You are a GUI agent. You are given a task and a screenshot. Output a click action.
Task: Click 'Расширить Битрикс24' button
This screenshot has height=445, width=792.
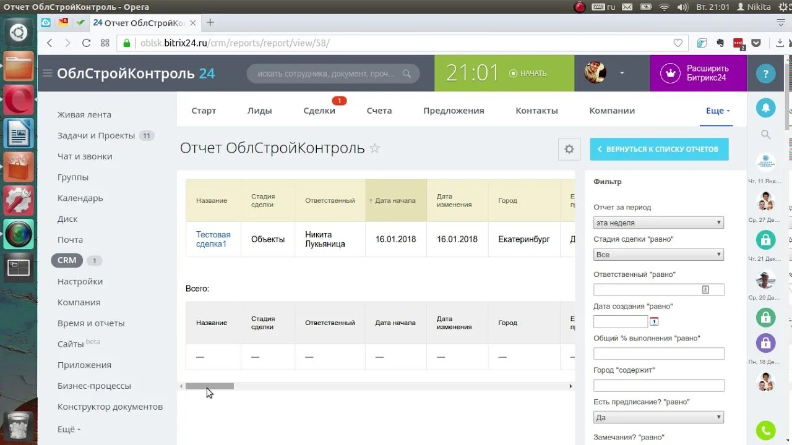pyautogui.click(x=699, y=73)
